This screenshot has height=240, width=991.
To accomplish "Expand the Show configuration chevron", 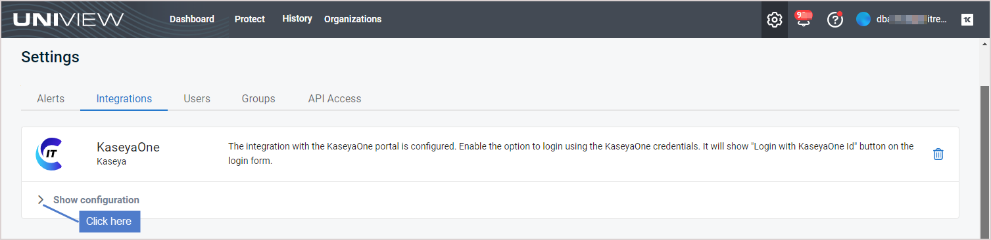I will pyautogui.click(x=41, y=200).
